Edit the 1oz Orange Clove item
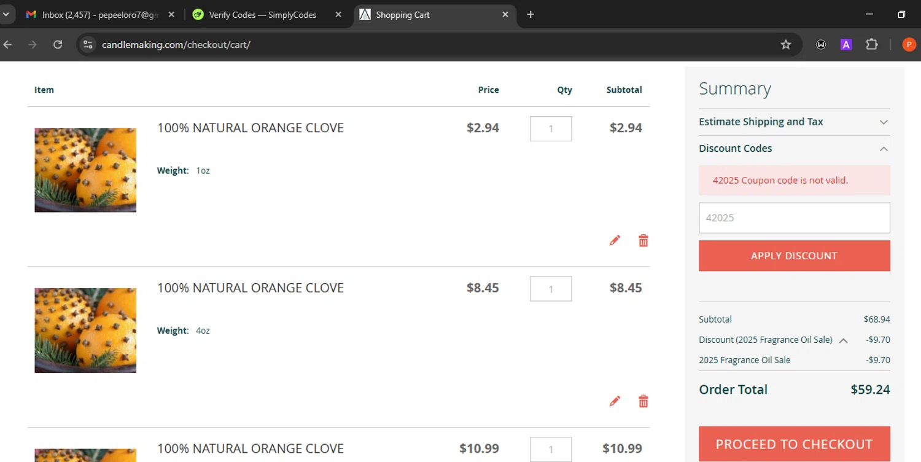Viewport: 921px width, 462px height. 615,240
